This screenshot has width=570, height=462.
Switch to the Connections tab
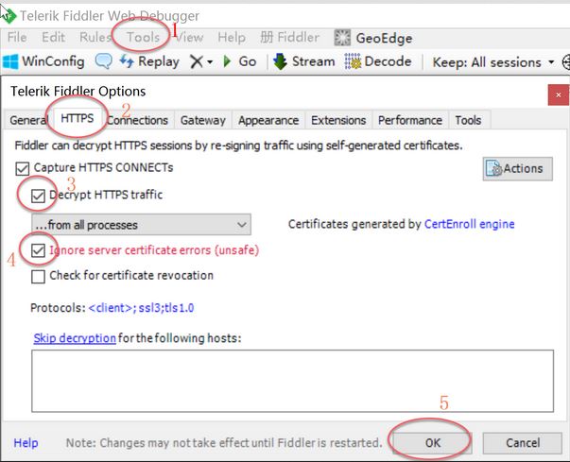pos(140,121)
